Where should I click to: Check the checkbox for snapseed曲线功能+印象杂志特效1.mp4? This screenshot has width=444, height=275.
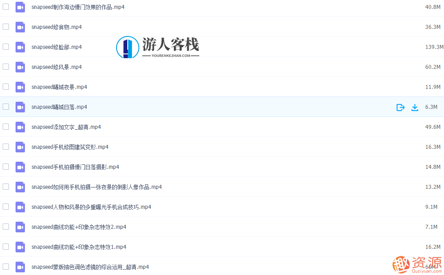(5, 247)
